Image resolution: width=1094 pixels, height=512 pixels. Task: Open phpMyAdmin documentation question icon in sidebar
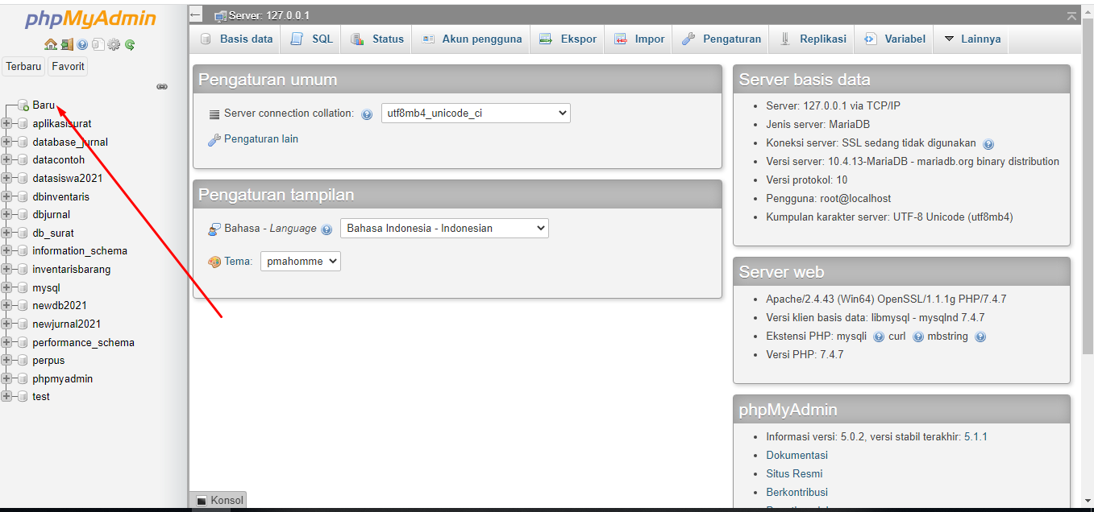point(82,45)
